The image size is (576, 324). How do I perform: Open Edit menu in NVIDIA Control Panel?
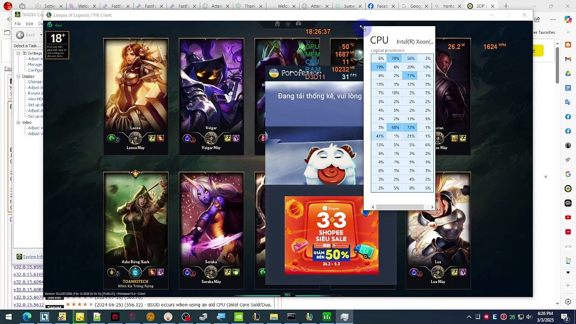click(x=29, y=24)
